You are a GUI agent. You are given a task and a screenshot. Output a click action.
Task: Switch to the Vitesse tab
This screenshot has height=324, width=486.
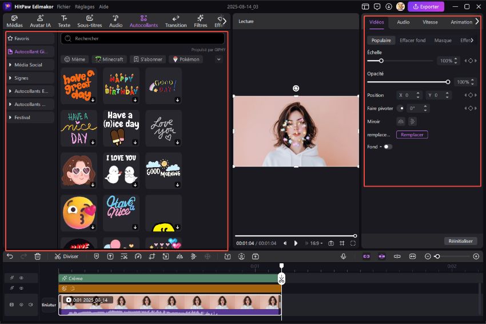click(430, 22)
